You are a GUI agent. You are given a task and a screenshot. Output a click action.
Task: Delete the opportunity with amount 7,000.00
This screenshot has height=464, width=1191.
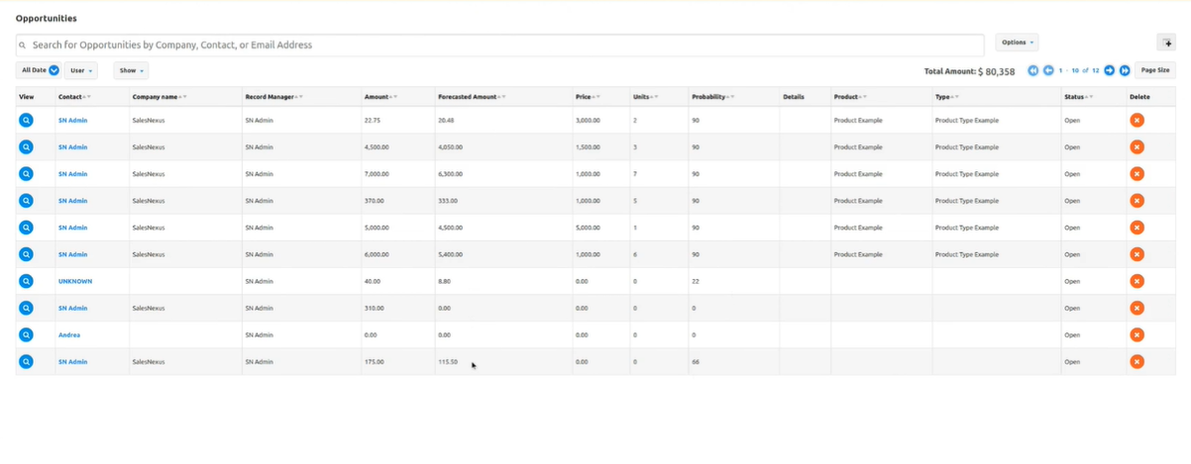(x=1137, y=173)
